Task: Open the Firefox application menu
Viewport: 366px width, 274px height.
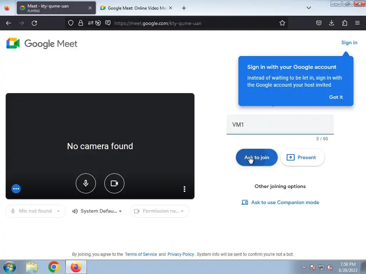Action: pyautogui.click(x=357, y=23)
